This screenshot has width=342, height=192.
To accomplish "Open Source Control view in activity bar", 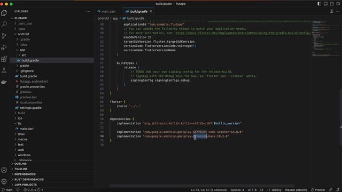I will (4, 36).
